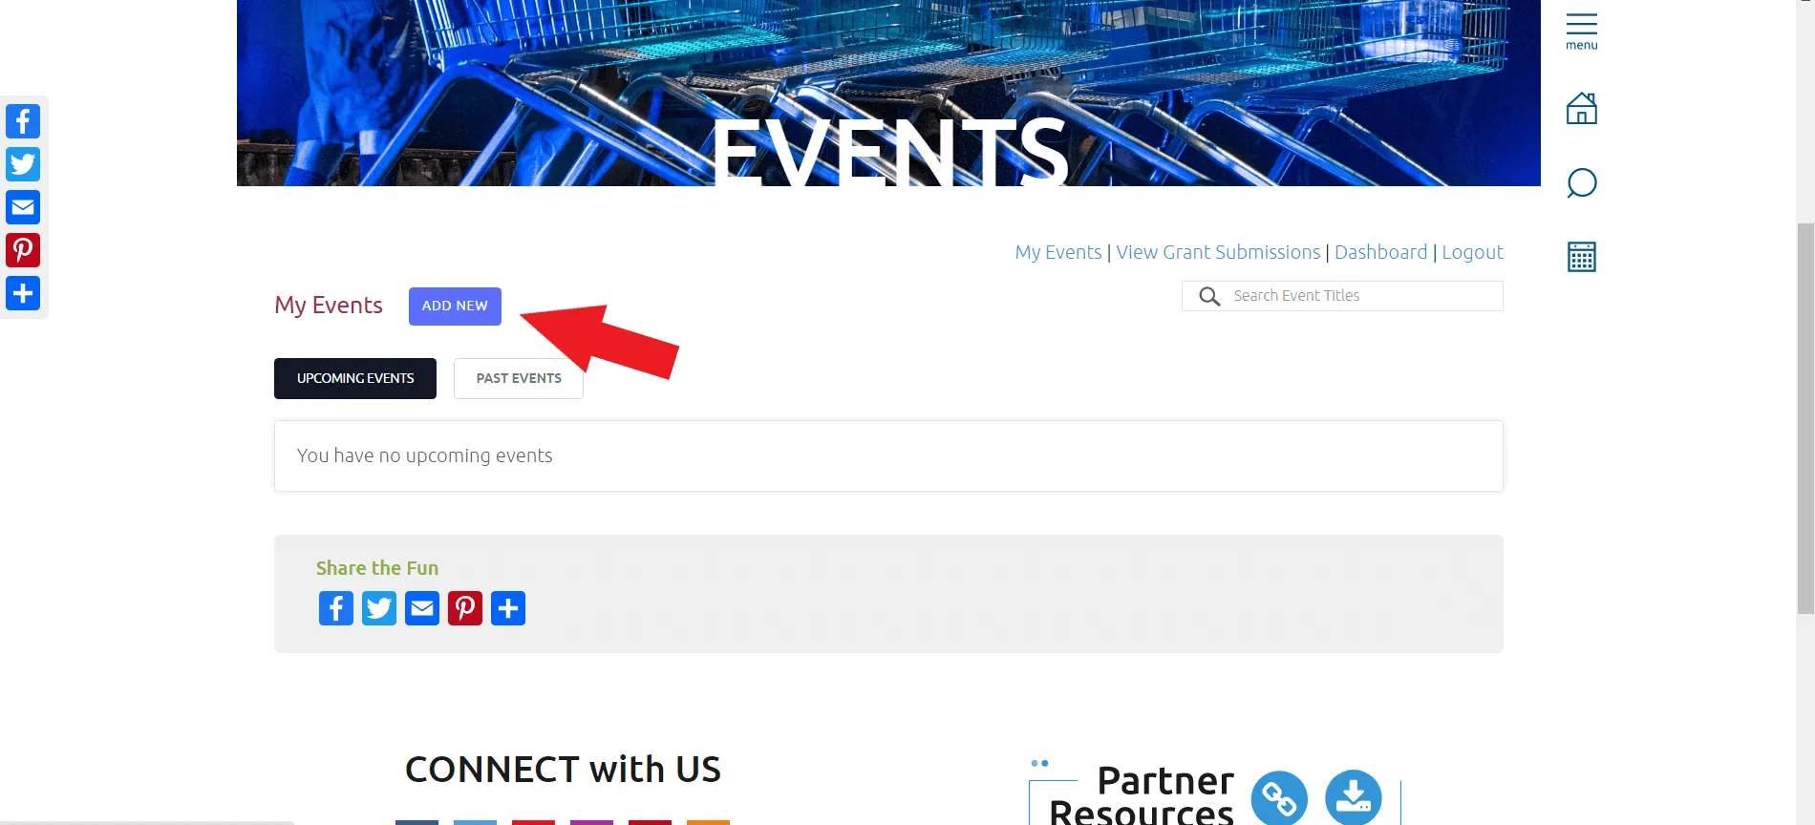The height and width of the screenshot is (825, 1815).
Task: Open the calendar icon in right sidebar
Action: [1582, 257]
